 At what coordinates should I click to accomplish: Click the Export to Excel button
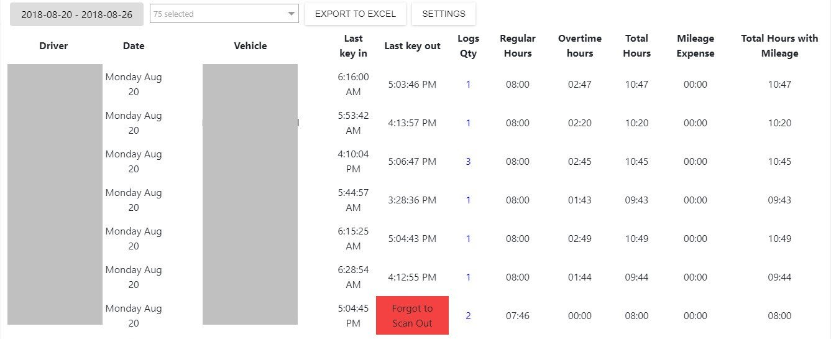tap(356, 14)
